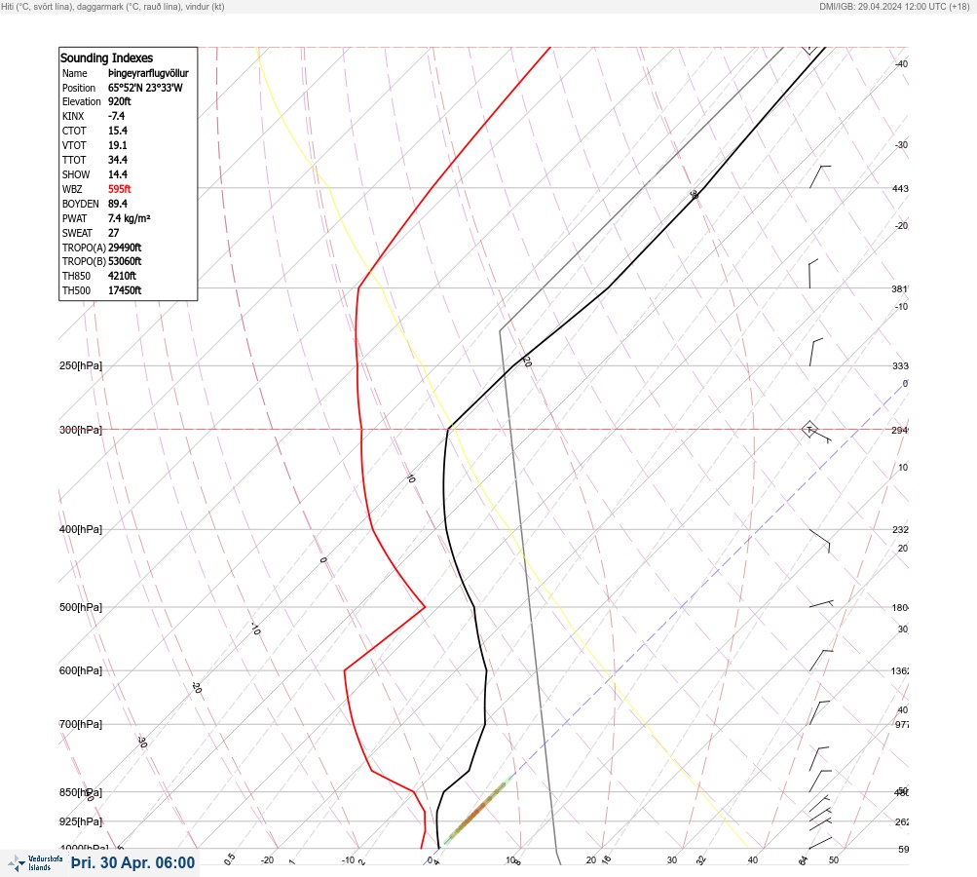Click the TTOT value 34.4
977x877 pixels.
pyautogui.click(x=118, y=160)
